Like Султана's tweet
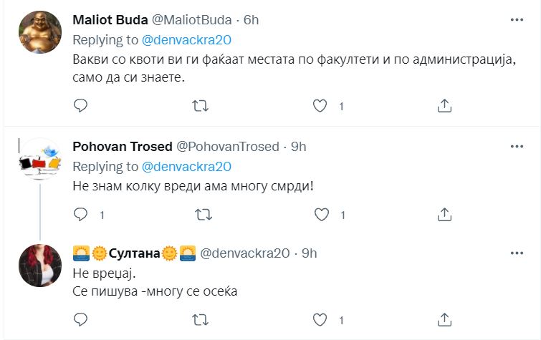This screenshot has width=541, height=340. tap(322, 320)
